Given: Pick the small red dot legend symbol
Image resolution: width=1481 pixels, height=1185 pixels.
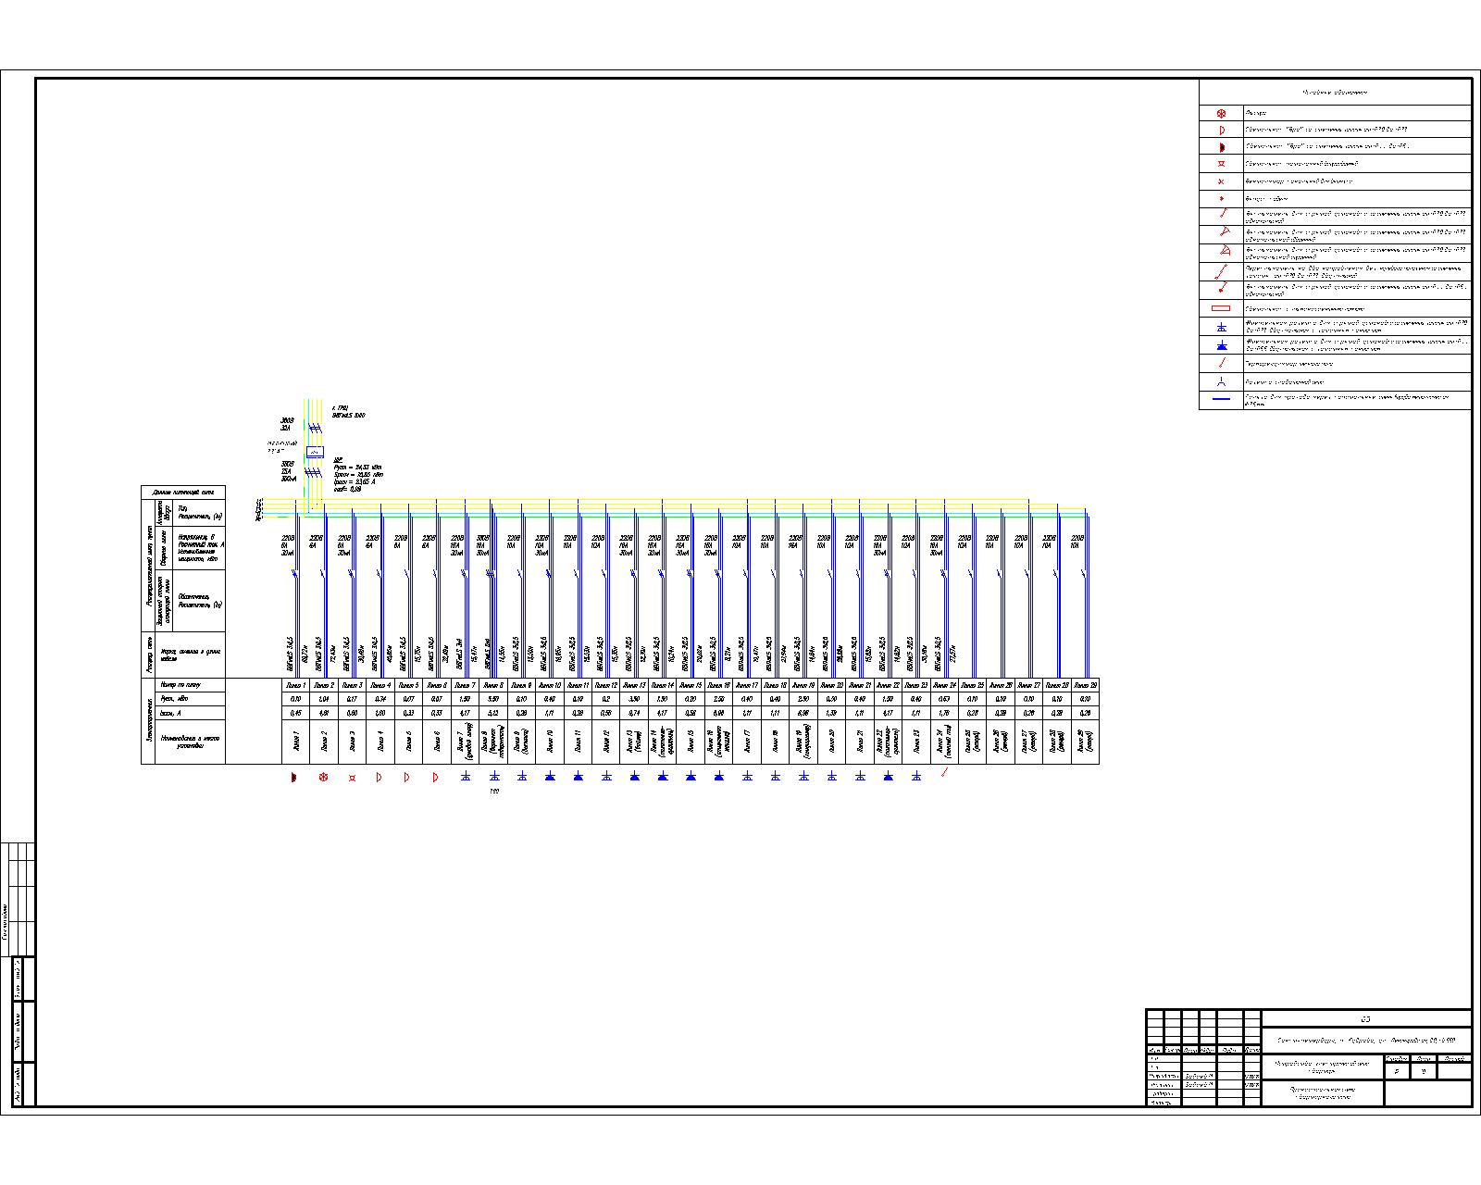Looking at the screenshot, I should tap(1222, 198).
